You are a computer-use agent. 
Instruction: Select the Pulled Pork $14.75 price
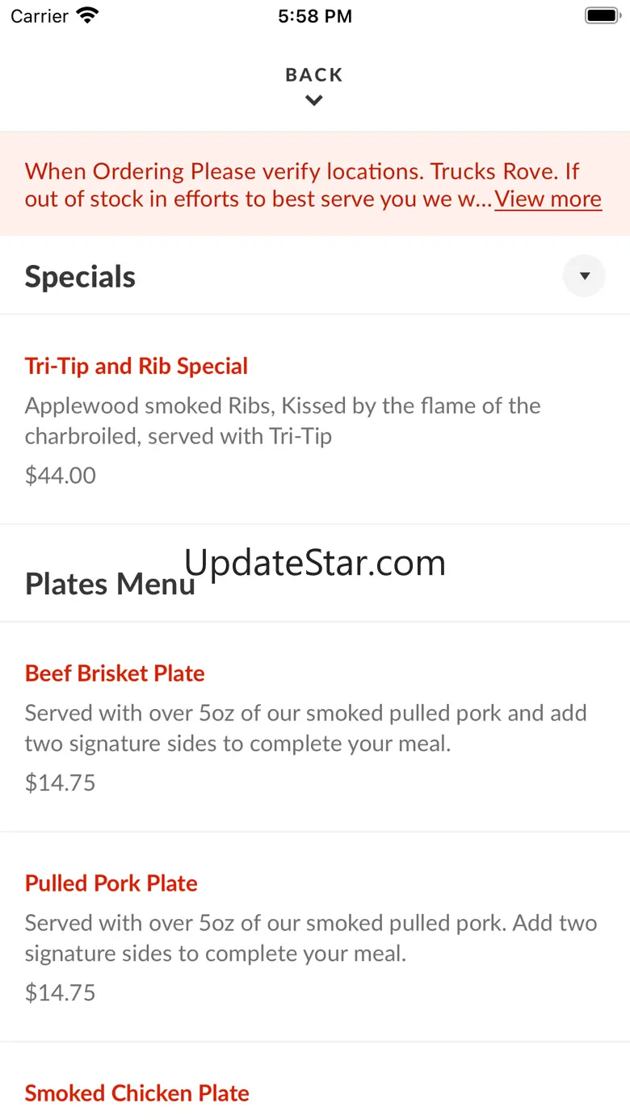(x=61, y=992)
